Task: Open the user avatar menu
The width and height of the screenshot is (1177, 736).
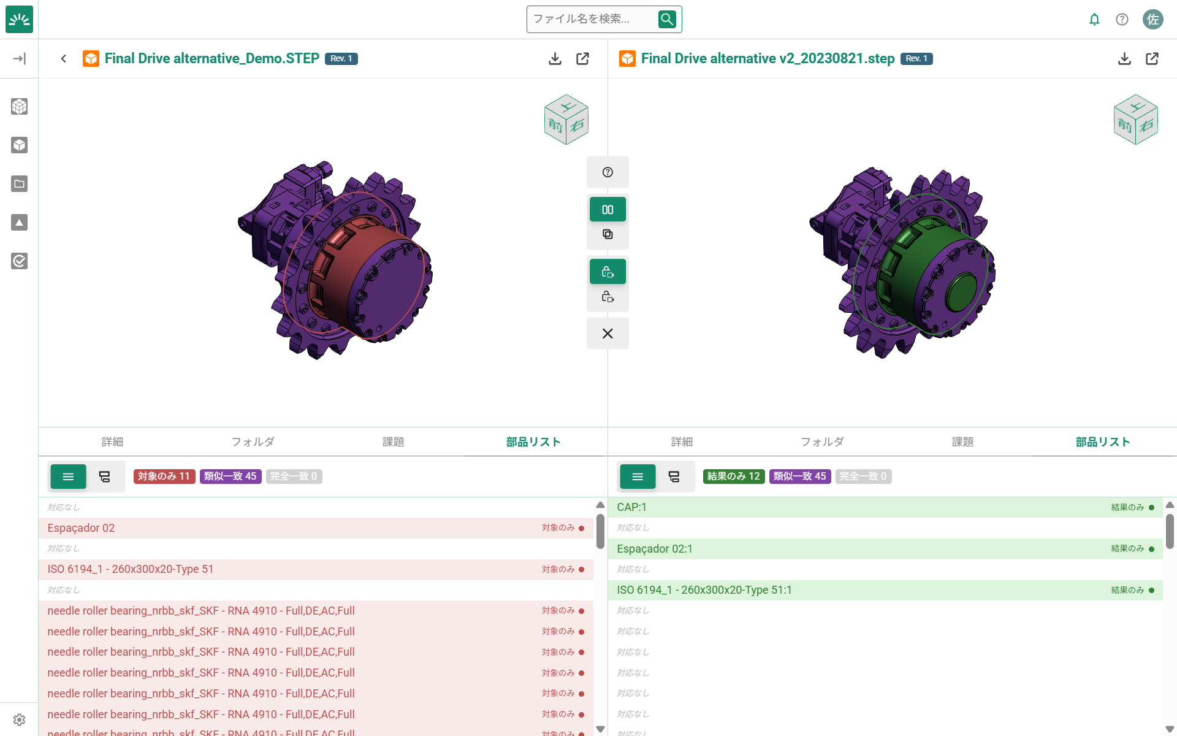Action: (x=1152, y=19)
